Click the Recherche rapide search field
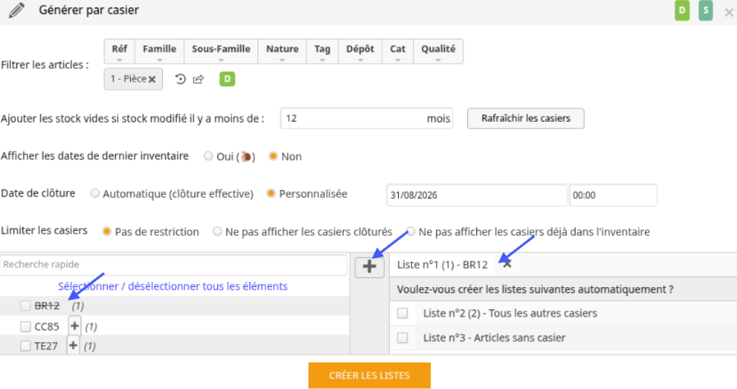This screenshot has width=737, height=389. (174, 265)
